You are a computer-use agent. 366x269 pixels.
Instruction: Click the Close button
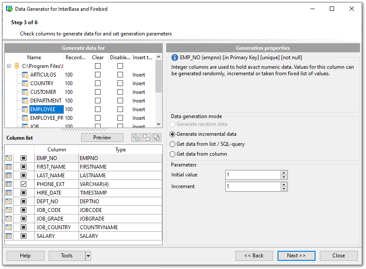(339, 256)
